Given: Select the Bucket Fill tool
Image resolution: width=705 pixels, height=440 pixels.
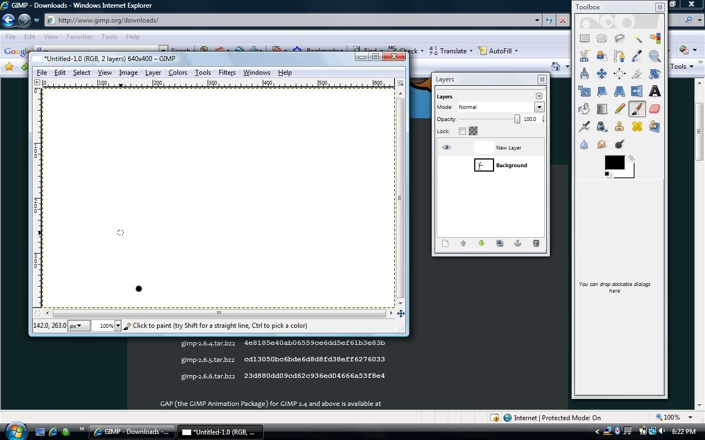Looking at the screenshot, I should [584, 108].
